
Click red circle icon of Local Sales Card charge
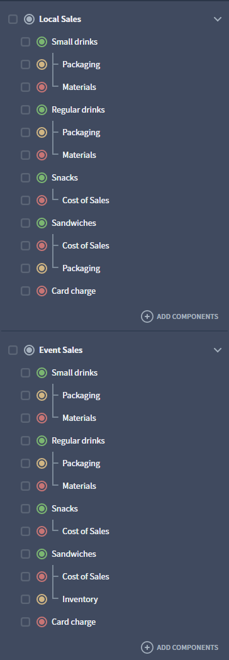pyautogui.click(x=42, y=291)
